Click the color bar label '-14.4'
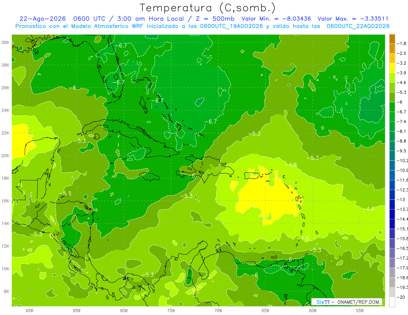Screen dimensions: 408x315 tap(403, 219)
